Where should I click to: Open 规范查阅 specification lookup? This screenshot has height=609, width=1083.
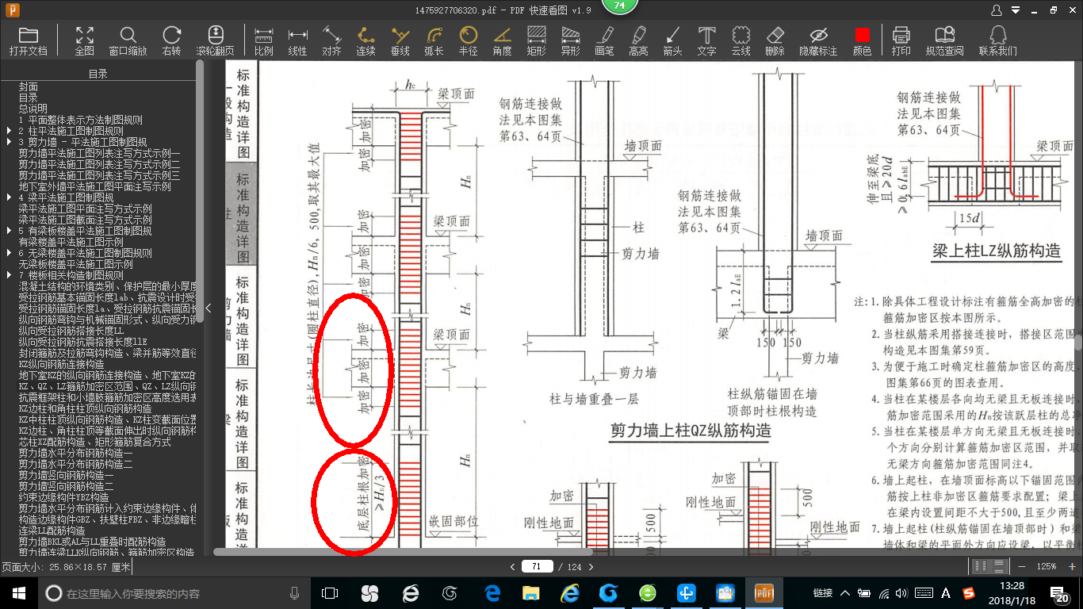pyautogui.click(x=944, y=41)
